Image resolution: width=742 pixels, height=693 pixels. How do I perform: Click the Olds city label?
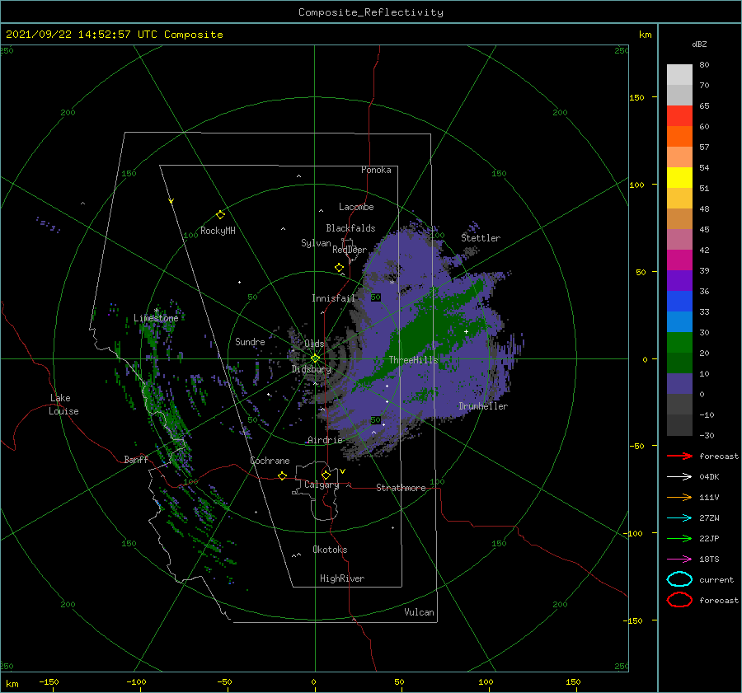(x=314, y=344)
